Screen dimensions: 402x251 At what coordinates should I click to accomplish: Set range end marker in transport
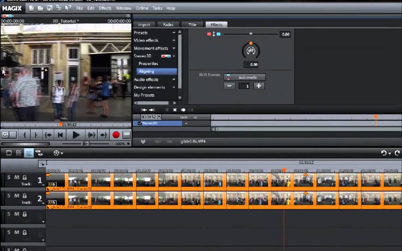pyautogui.click(x=36, y=135)
